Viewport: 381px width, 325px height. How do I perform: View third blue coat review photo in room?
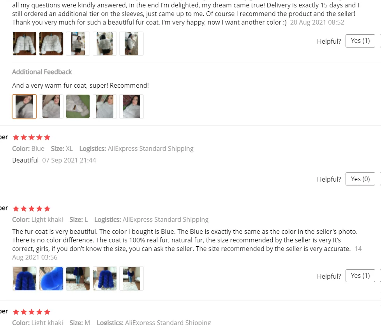point(78,279)
